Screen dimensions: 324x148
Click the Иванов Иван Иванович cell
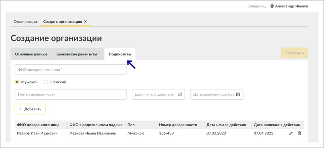click(x=37, y=133)
